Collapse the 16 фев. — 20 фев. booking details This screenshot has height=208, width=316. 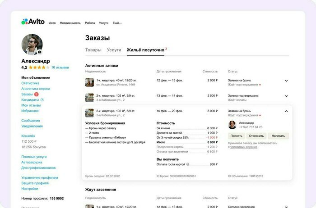click(286, 111)
